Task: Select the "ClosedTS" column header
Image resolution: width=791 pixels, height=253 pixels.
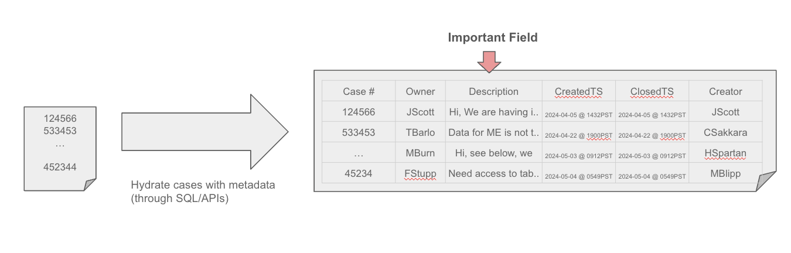Action: click(x=652, y=91)
